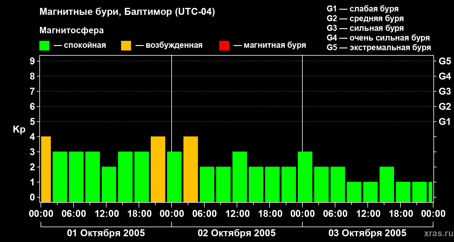This screenshot has height=242, width=454.
Task: Click the orange 'возбужденная' legend swatch
Action: 126,46
